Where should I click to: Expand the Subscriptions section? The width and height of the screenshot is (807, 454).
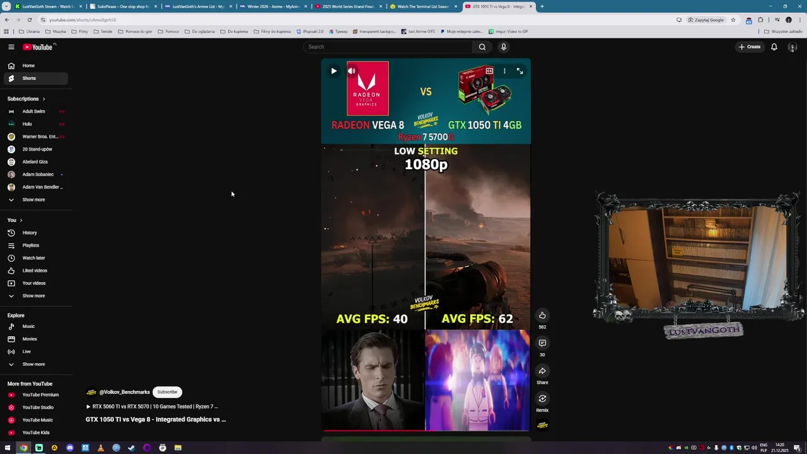click(x=26, y=99)
